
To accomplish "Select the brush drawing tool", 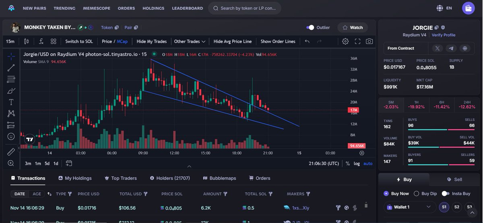I will coord(11,91).
